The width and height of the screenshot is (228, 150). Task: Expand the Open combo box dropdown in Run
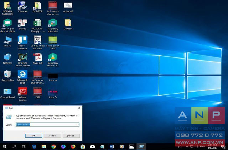(x=78, y=125)
